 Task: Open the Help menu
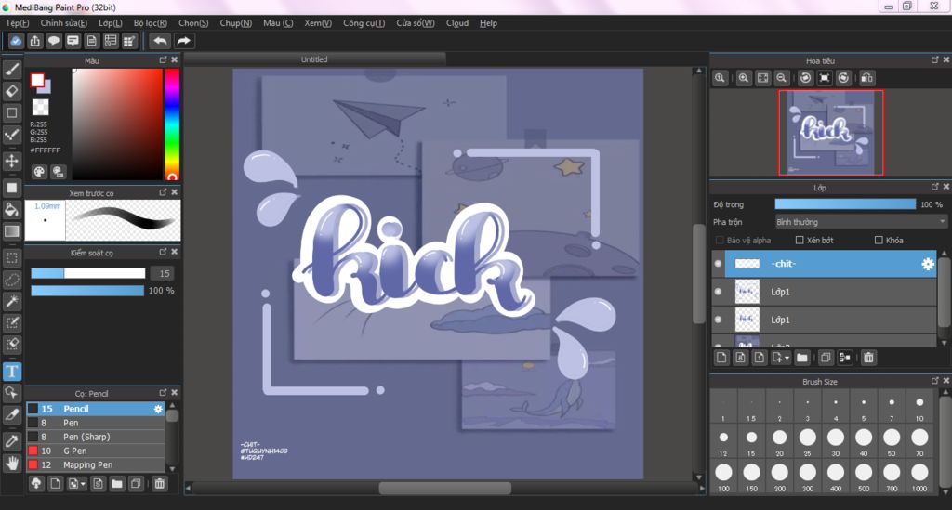(x=488, y=23)
